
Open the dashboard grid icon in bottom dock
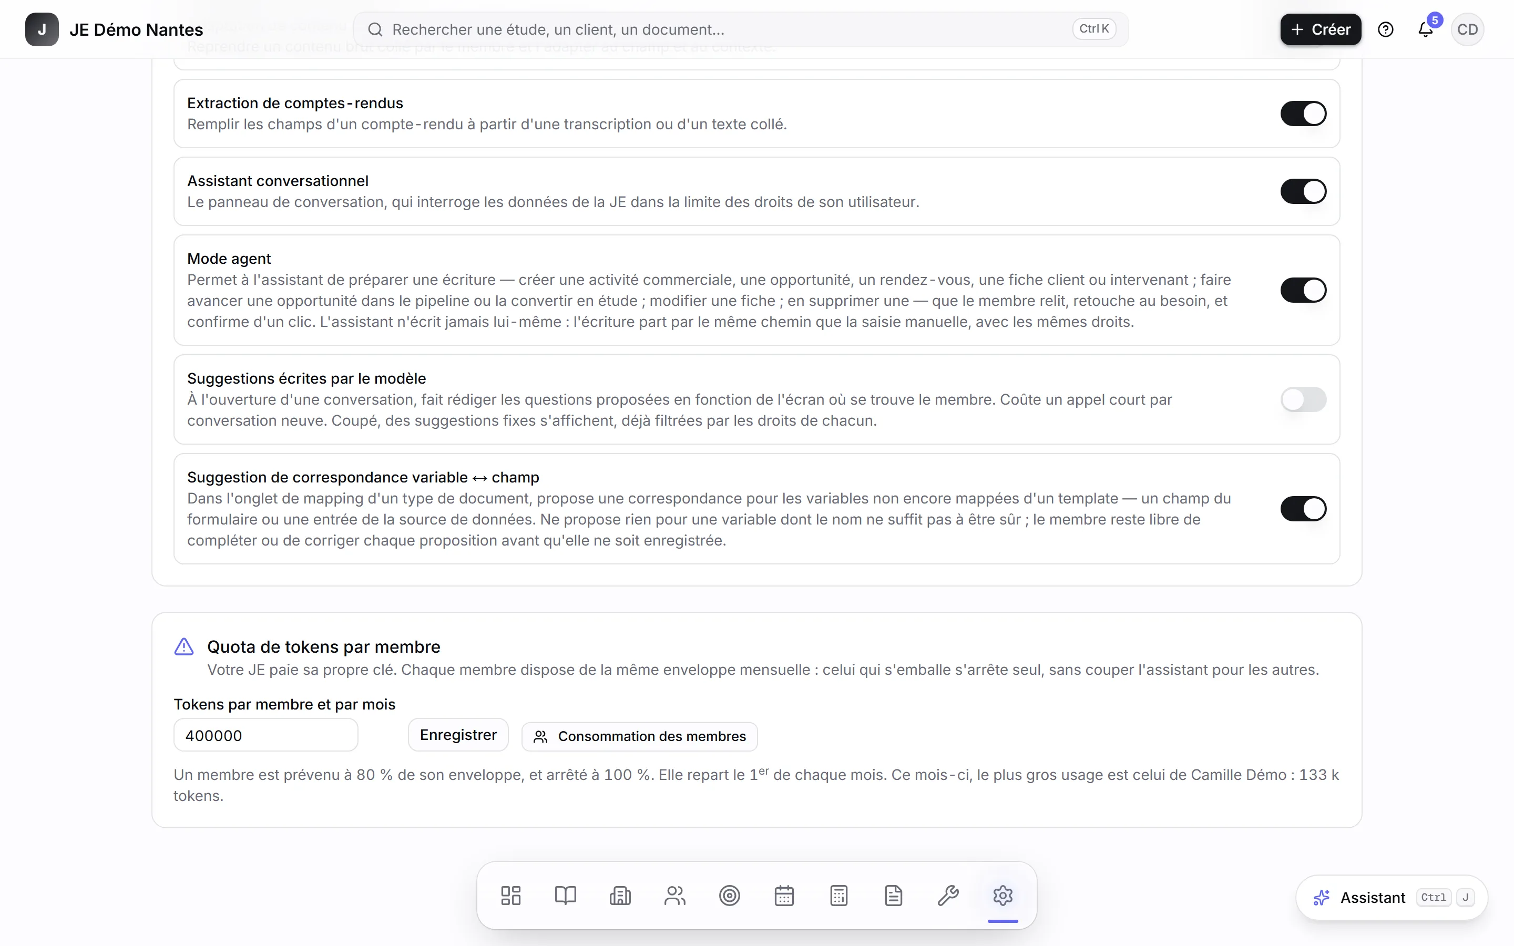[x=510, y=896]
